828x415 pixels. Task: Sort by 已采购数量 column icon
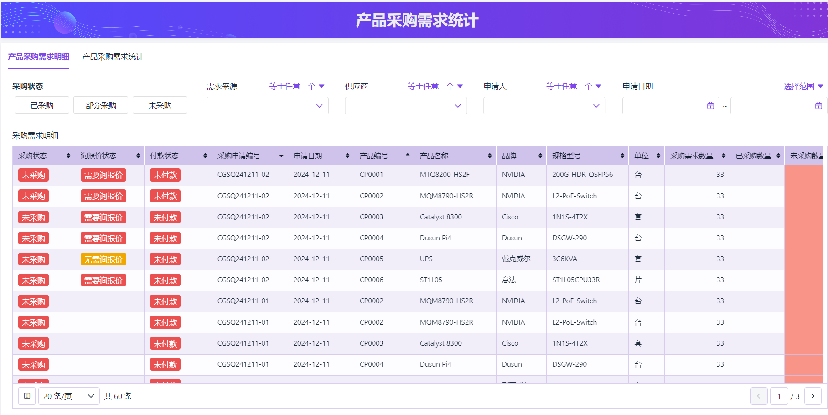pos(778,156)
